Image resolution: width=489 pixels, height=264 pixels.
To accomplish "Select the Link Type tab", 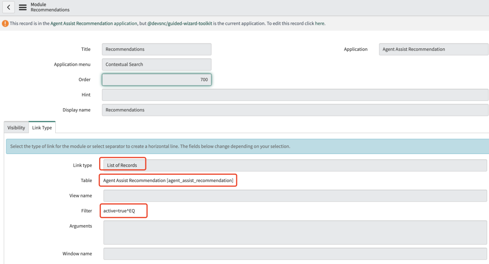I will (x=42, y=128).
